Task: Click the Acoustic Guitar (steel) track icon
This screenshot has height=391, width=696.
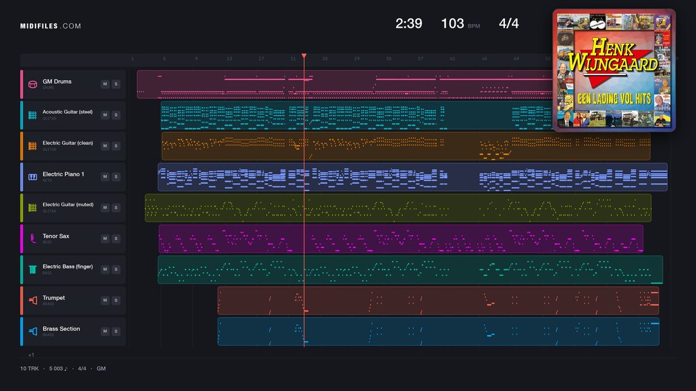Action: point(32,115)
